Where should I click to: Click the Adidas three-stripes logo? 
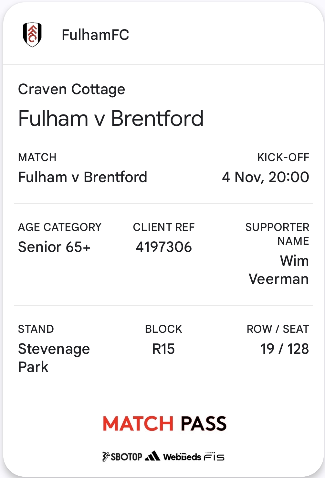152,456
